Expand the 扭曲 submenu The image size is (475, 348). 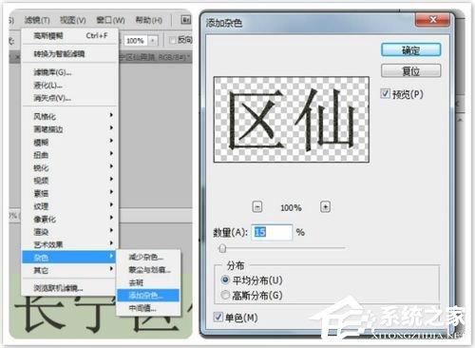pyautogui.click(x=69, y=155)
